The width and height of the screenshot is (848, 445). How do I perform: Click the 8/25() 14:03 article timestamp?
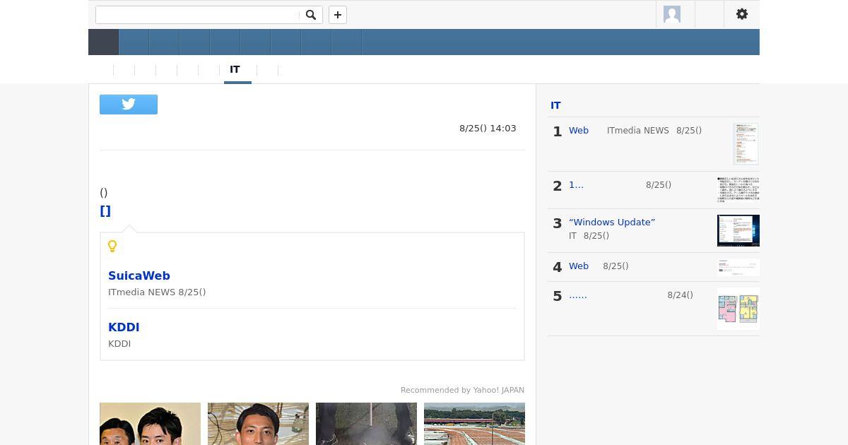[x=488, y=129]
